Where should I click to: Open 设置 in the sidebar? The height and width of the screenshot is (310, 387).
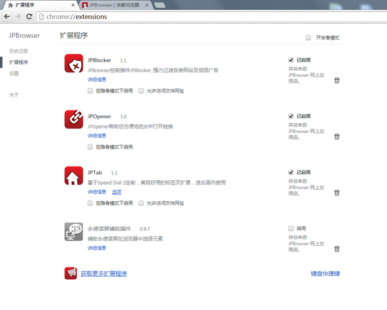[x=14, y=73]
